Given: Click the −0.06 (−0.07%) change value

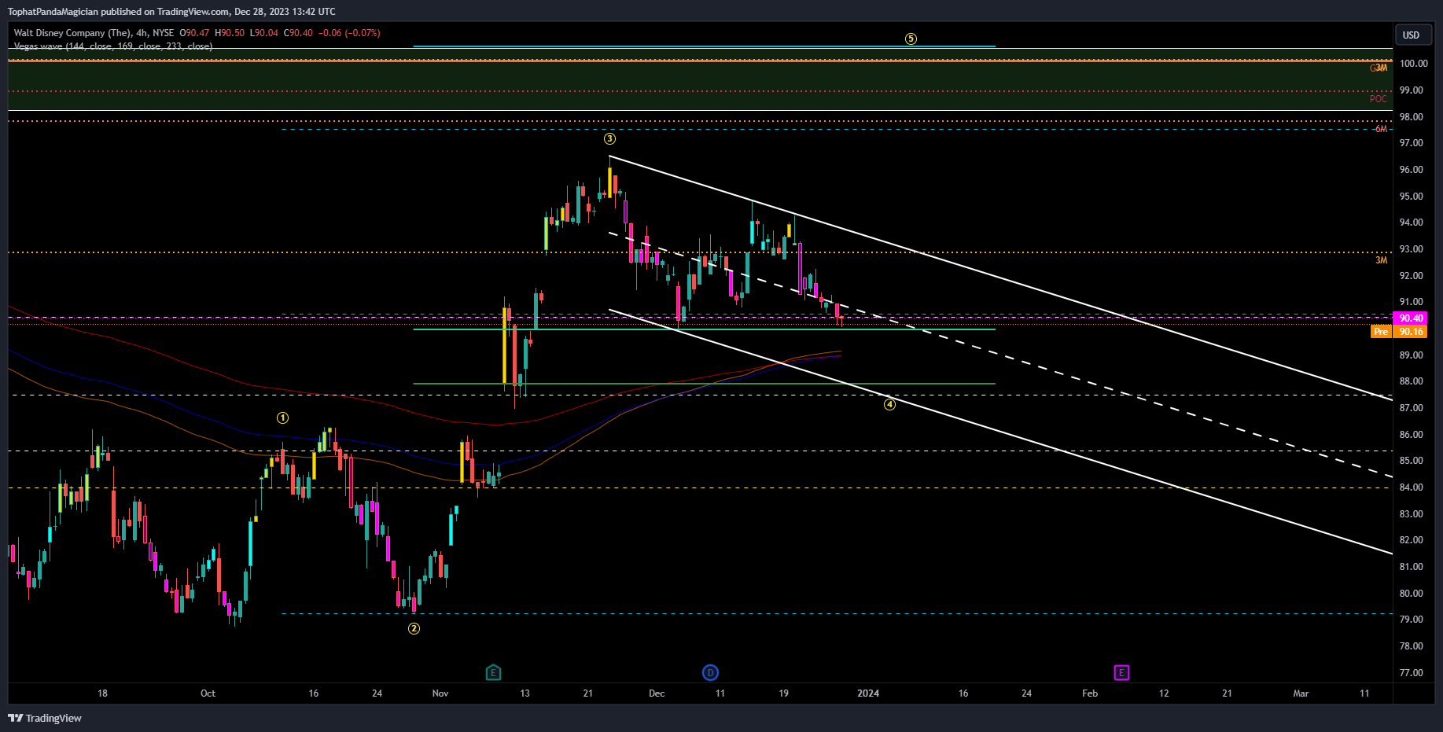Looking at the screenshot, I should pyautogui.click(x=349, y=33).
